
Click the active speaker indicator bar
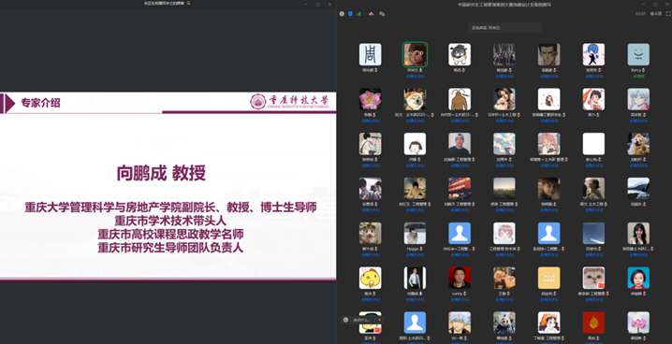pos(504,28)
